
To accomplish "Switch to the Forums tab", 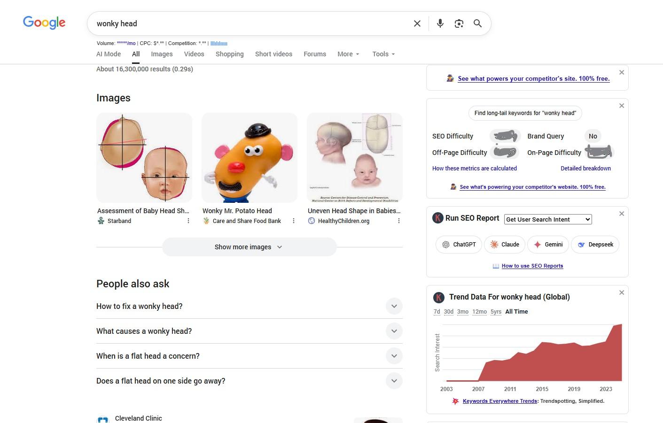I will (x=315, y=54).
